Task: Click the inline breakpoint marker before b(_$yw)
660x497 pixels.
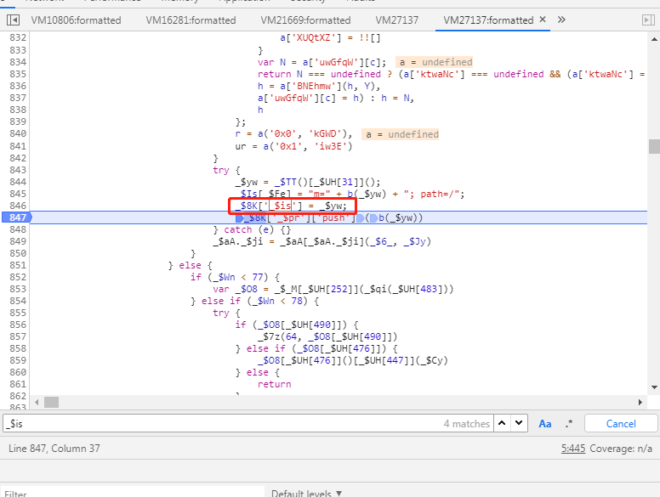Action: coord(373,217)
